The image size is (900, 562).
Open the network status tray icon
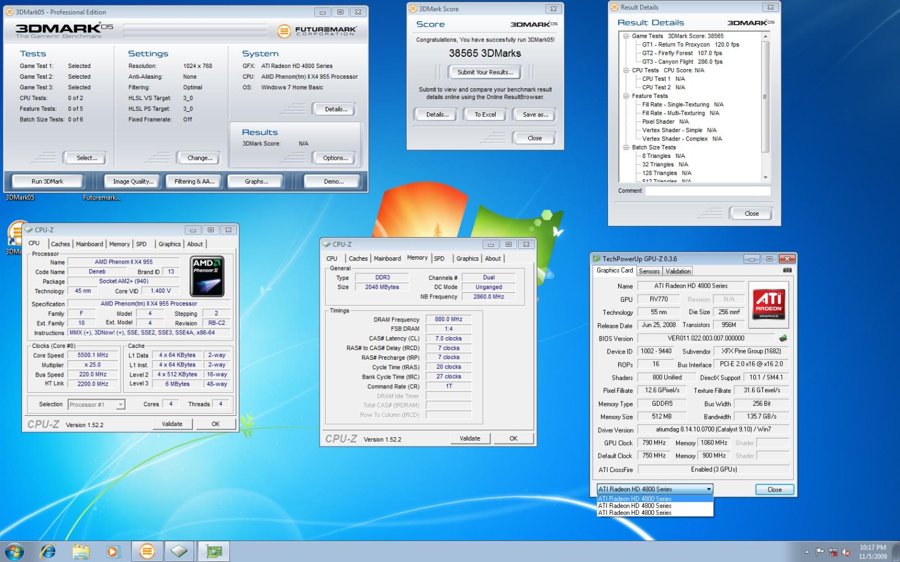833,552
